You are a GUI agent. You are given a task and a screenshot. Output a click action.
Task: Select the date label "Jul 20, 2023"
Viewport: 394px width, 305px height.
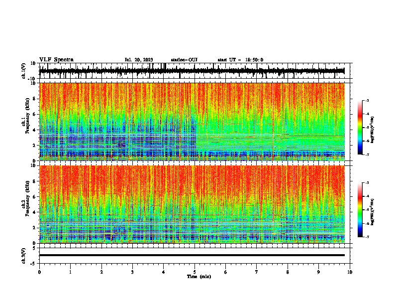(x=139, y=60)
